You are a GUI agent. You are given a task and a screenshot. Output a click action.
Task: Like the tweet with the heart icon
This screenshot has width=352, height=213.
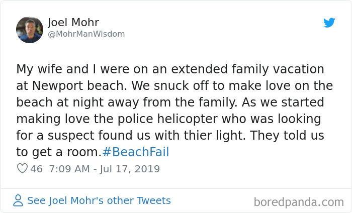22,169
